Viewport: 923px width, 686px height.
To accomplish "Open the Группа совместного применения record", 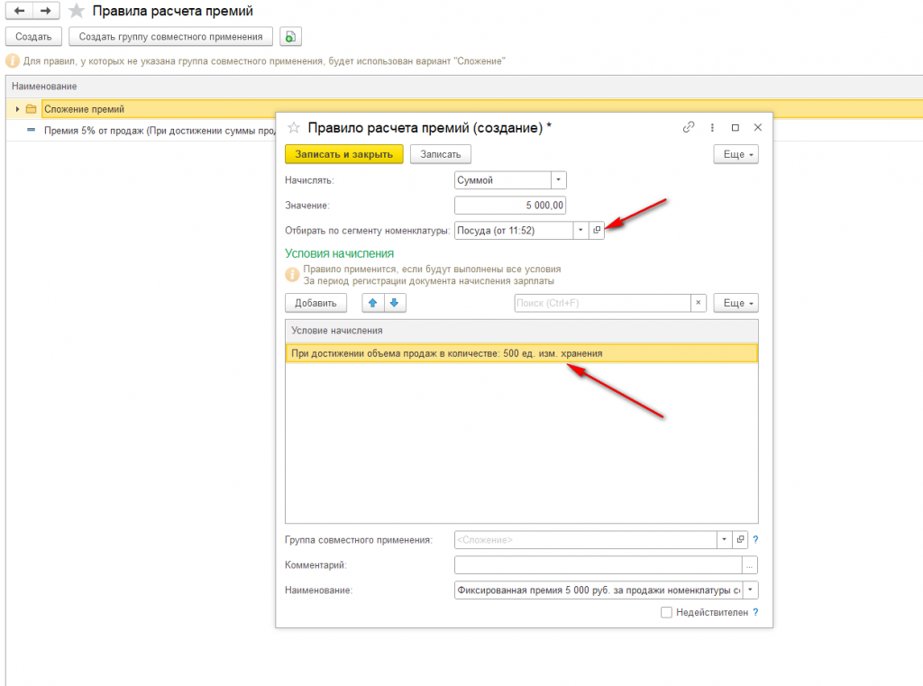I will pos(740,539).
